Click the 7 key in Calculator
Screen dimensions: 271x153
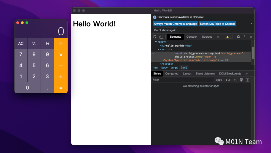point(21,55)
